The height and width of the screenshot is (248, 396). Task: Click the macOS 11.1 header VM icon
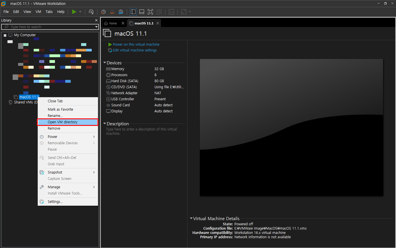tap(107, 33)
